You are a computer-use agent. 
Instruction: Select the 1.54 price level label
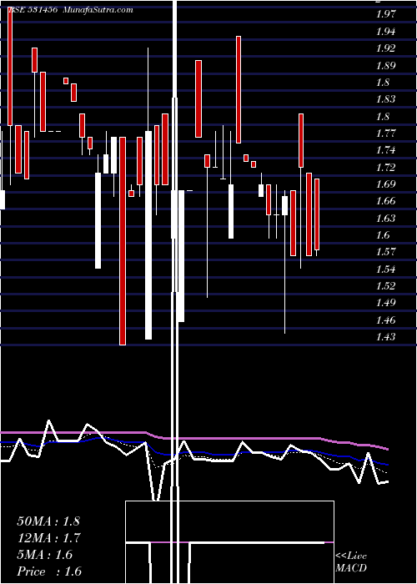tap(385, 269)
